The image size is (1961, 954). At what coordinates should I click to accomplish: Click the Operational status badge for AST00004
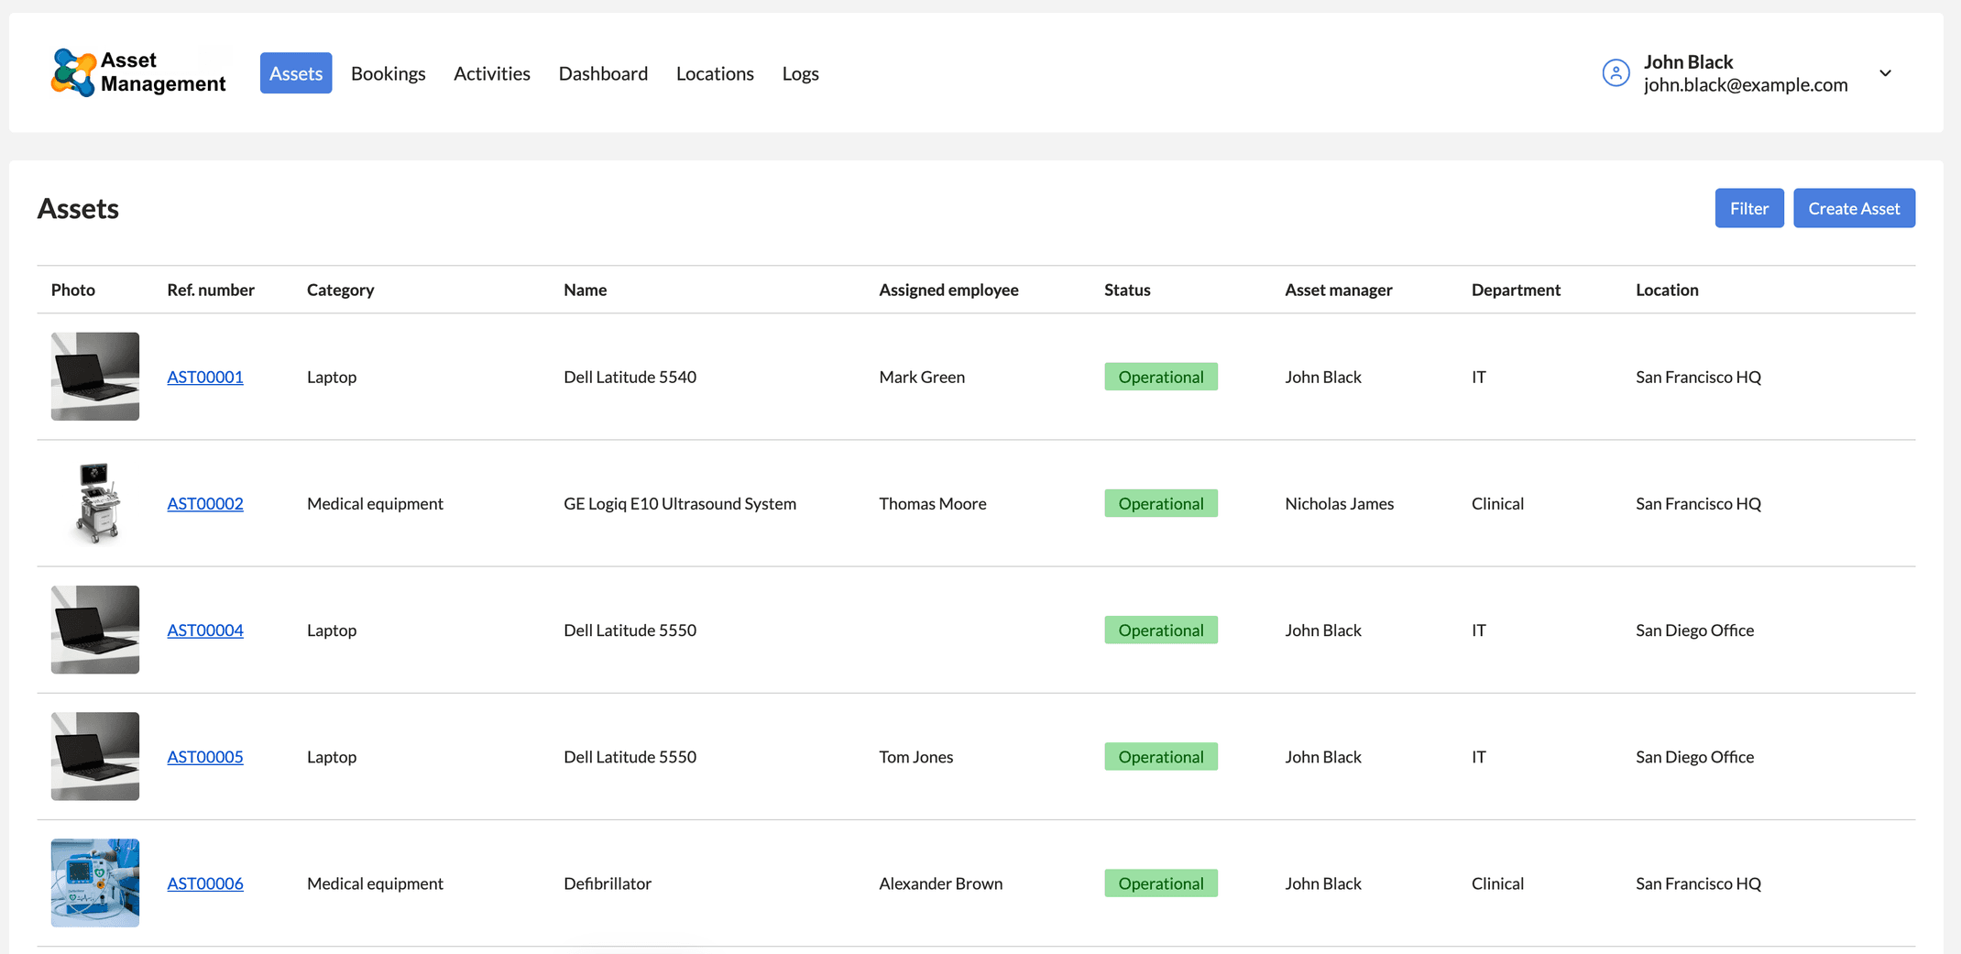coord(1160,630)
